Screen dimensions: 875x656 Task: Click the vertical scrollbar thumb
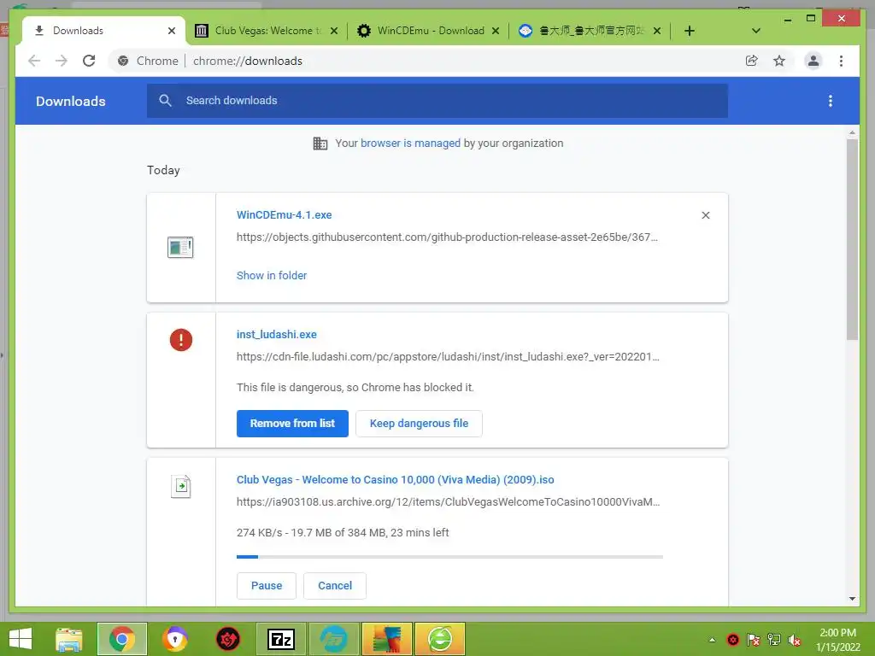[852, 239]
